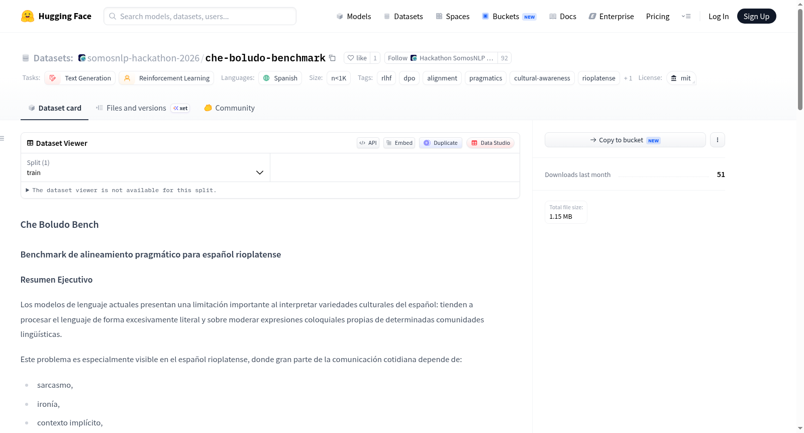Expand the dataset viewer not available message
This screenshot has width=804, height=433.
point(121,190)
